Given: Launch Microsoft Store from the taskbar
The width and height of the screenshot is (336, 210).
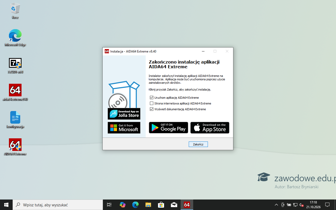Looking at the screenshot, I should click(x=161, y=205).
